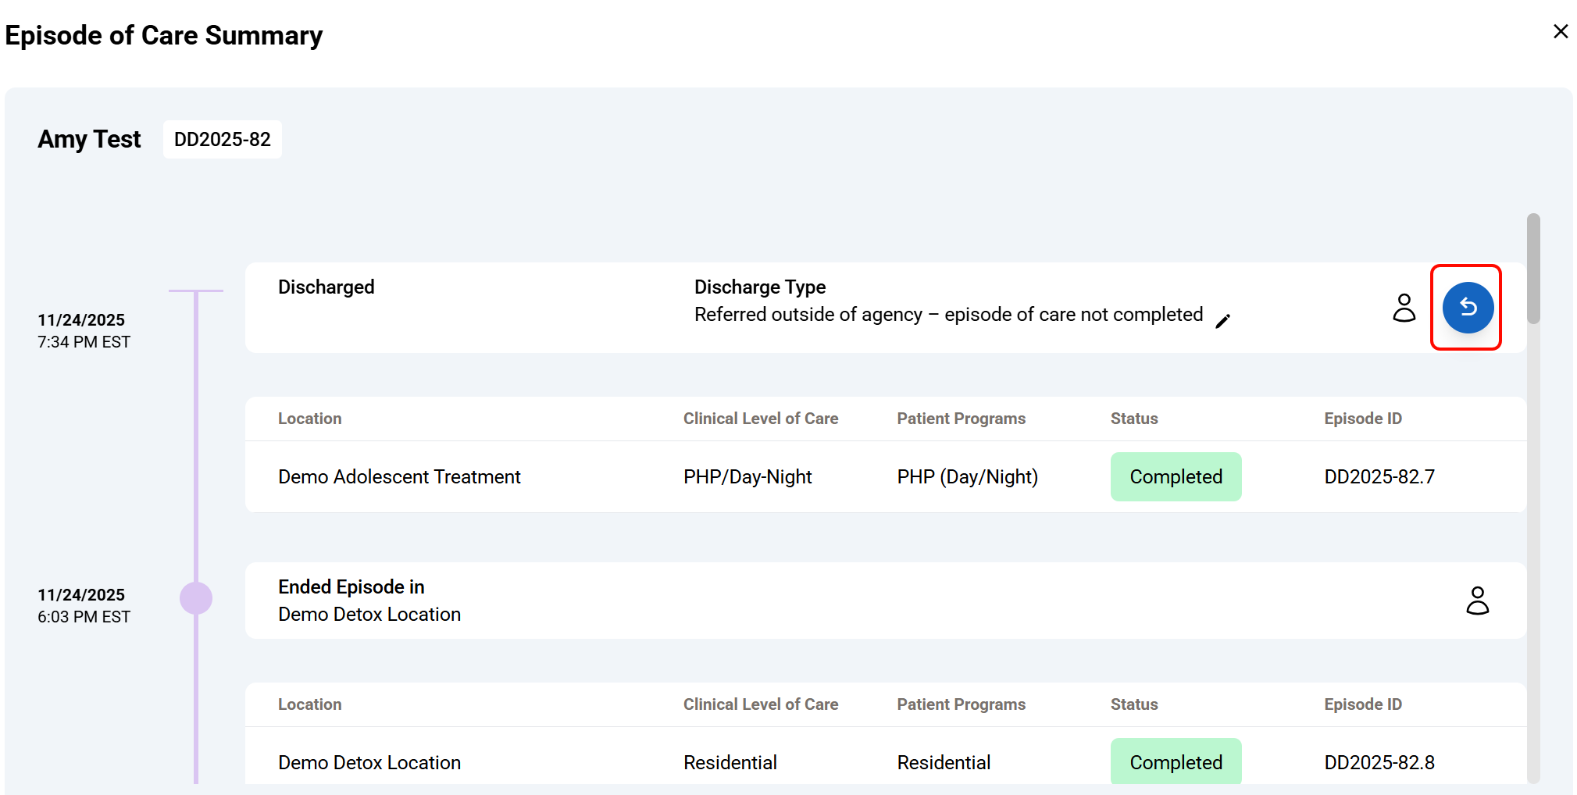Click the PHP/Day-Night level of care cell
Screen dimensions: 1577x795
tap(747, 476)
